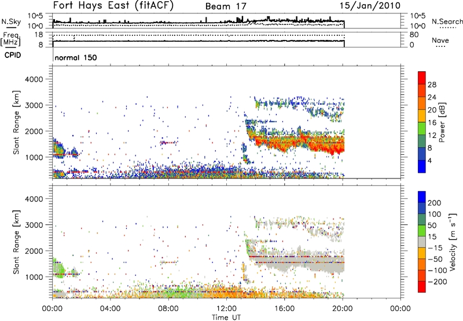463x321 pixels.
Task: Click the "Velocity [m s⁻¹]" colorbar title
Action: pos(453,242)
